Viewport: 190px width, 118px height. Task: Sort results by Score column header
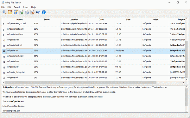47,20
